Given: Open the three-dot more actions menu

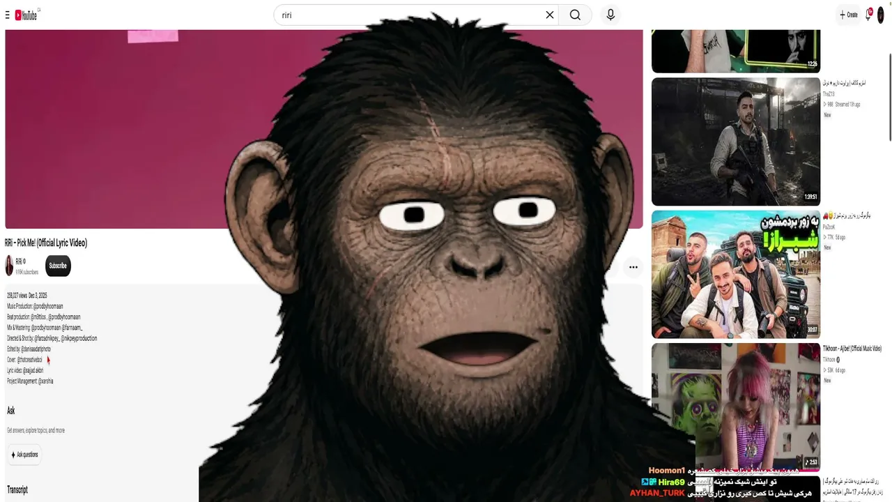Looking at the screenshot, I should click(633, 267).
